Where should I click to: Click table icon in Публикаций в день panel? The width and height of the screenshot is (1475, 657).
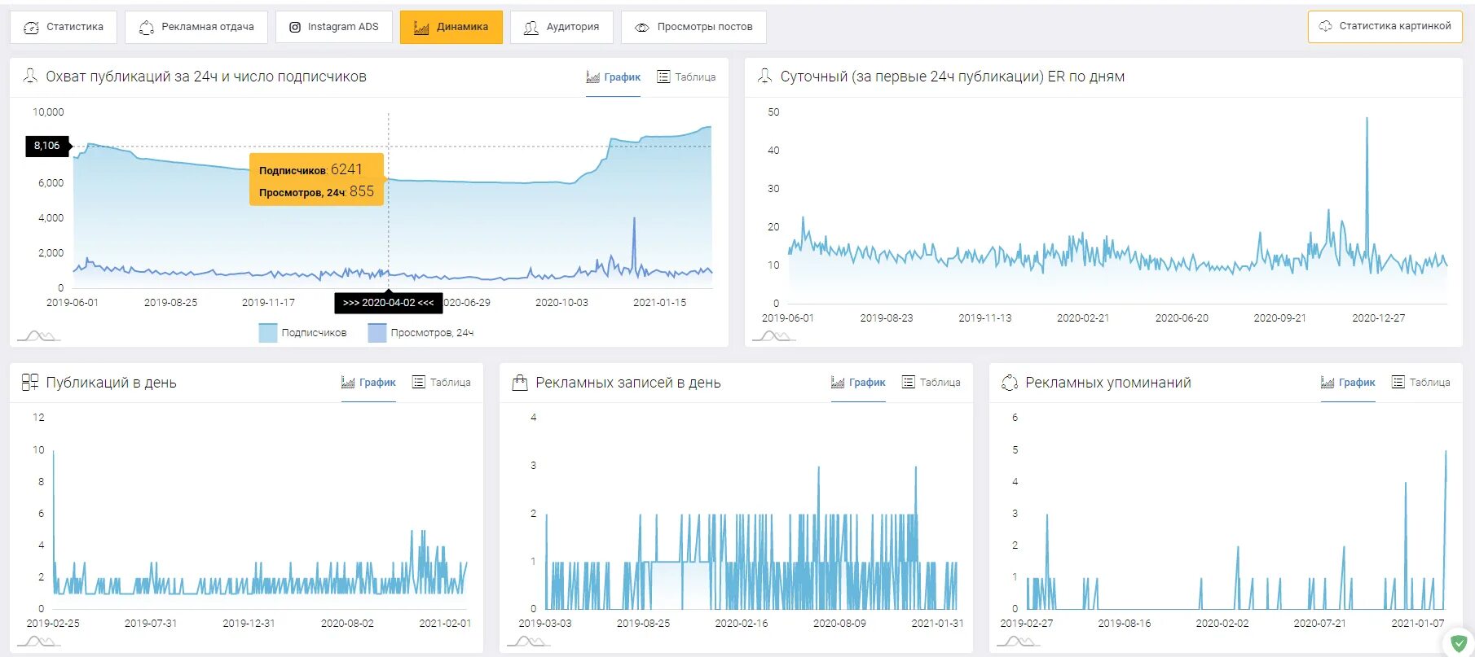(x=418, y=382)
